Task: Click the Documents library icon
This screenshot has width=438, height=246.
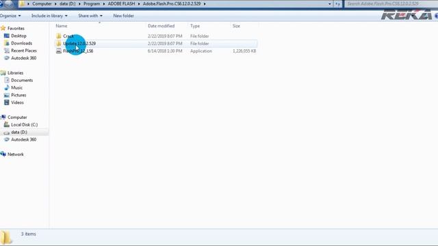Action: click(7, 80)
